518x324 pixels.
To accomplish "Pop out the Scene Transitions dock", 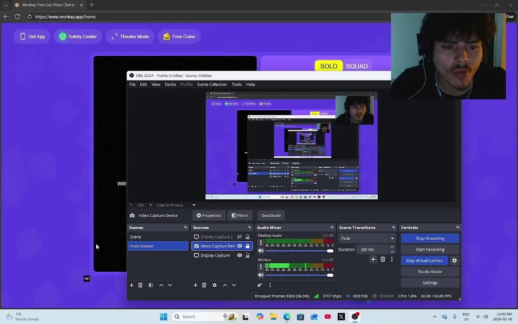I will 393,227.
